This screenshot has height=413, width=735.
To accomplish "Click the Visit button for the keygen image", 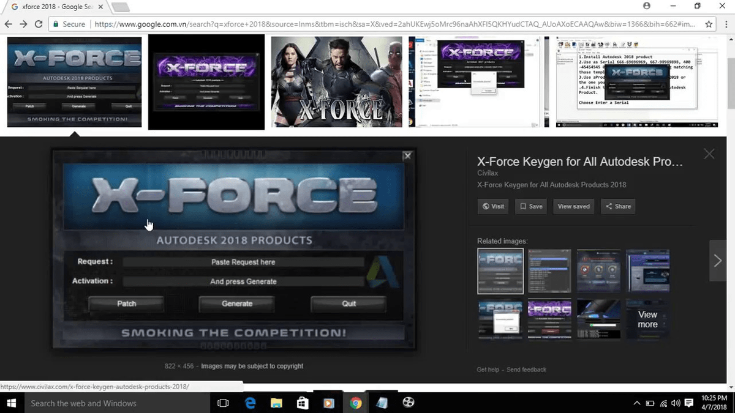I will 492,206.
